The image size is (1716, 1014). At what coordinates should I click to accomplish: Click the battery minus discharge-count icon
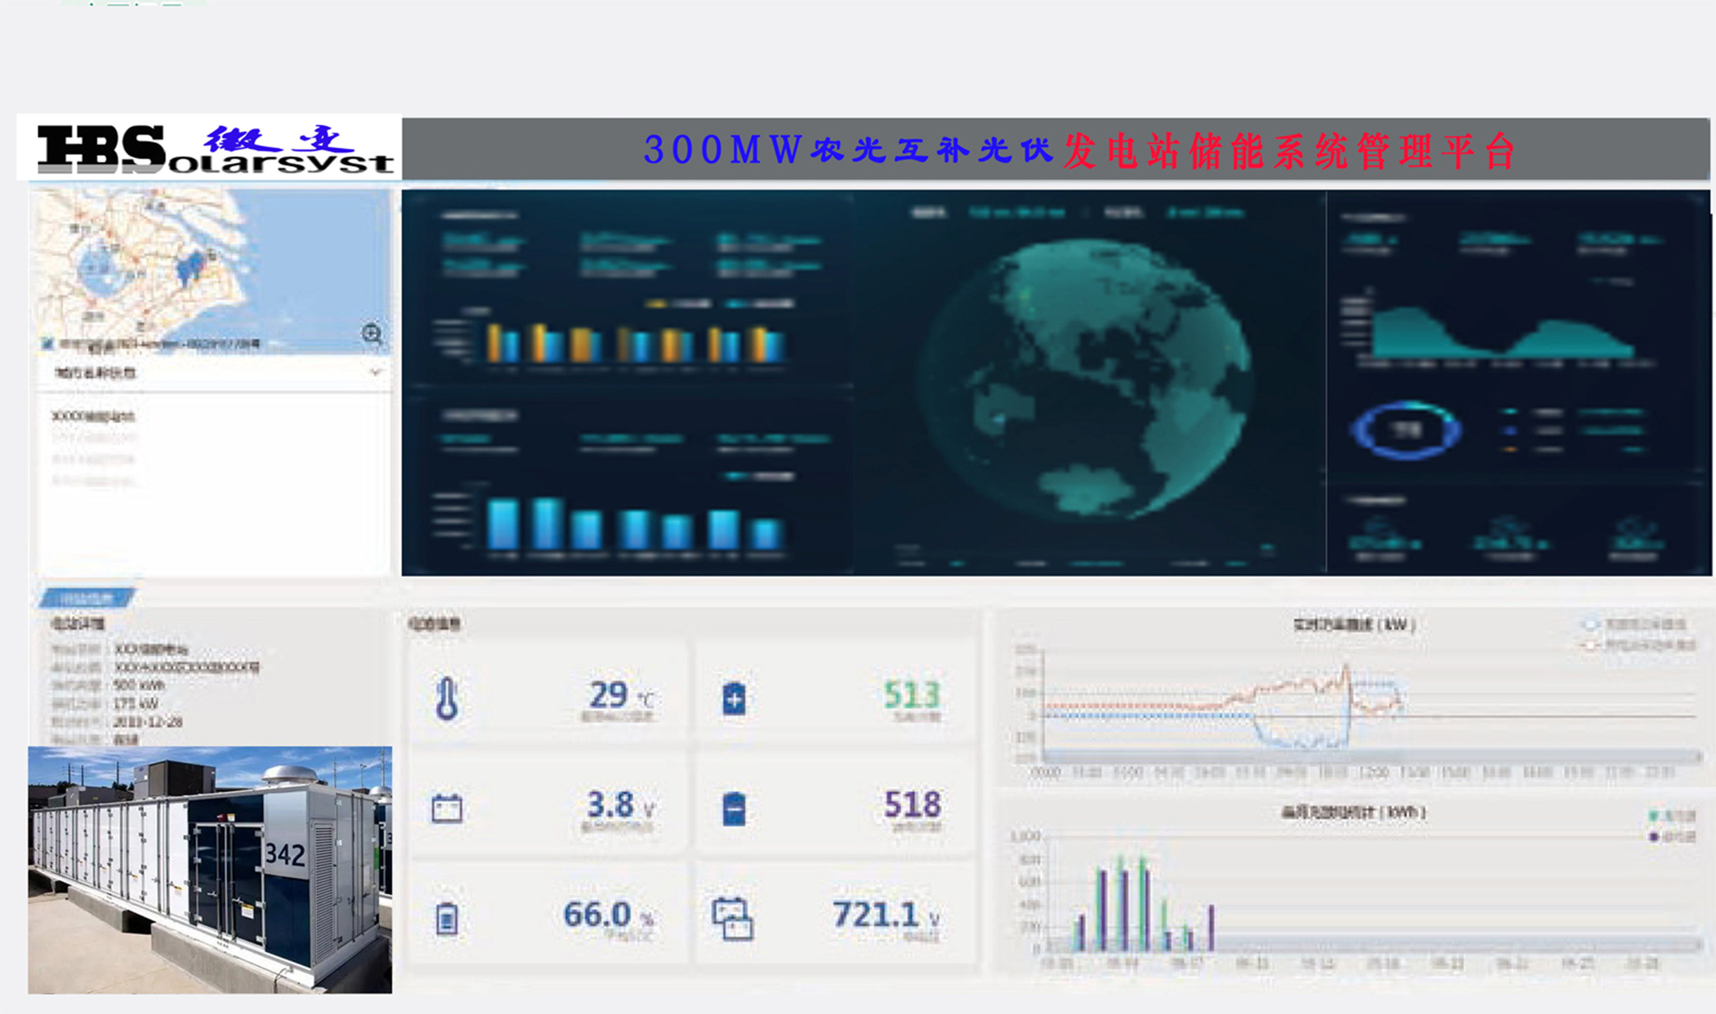pyautogui.click(x=734, y=809)
